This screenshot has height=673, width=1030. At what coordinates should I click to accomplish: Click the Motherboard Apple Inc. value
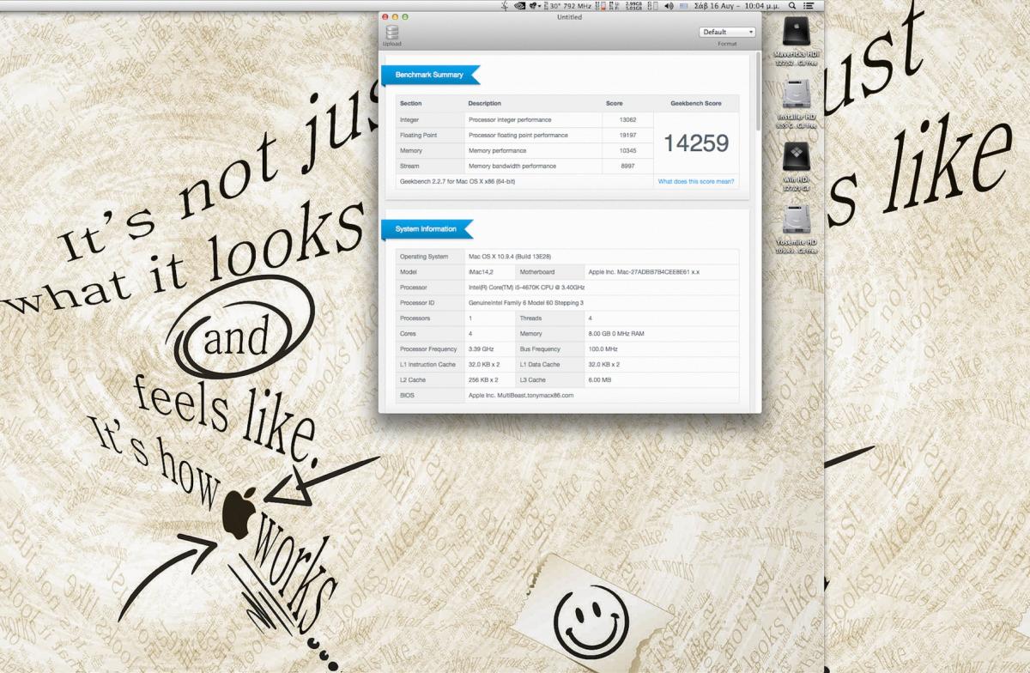644,272
